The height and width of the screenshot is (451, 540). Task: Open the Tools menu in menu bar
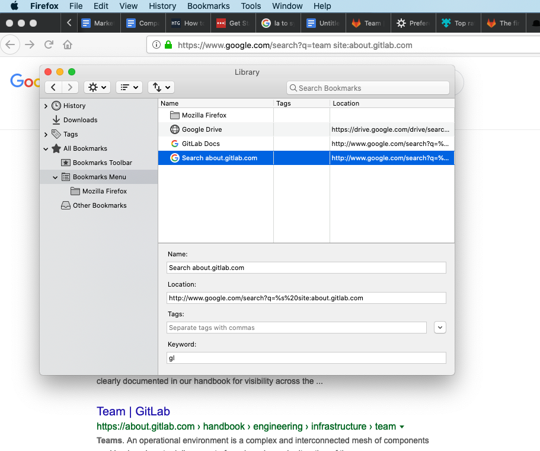point(251,6)
